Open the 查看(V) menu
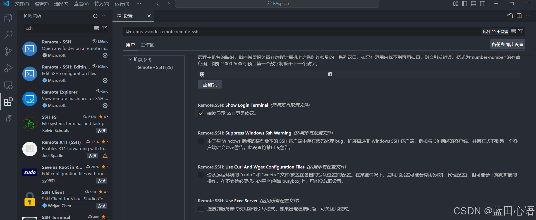Image resolution: width=536 pixels, height=220 pixels. [81, 4]
